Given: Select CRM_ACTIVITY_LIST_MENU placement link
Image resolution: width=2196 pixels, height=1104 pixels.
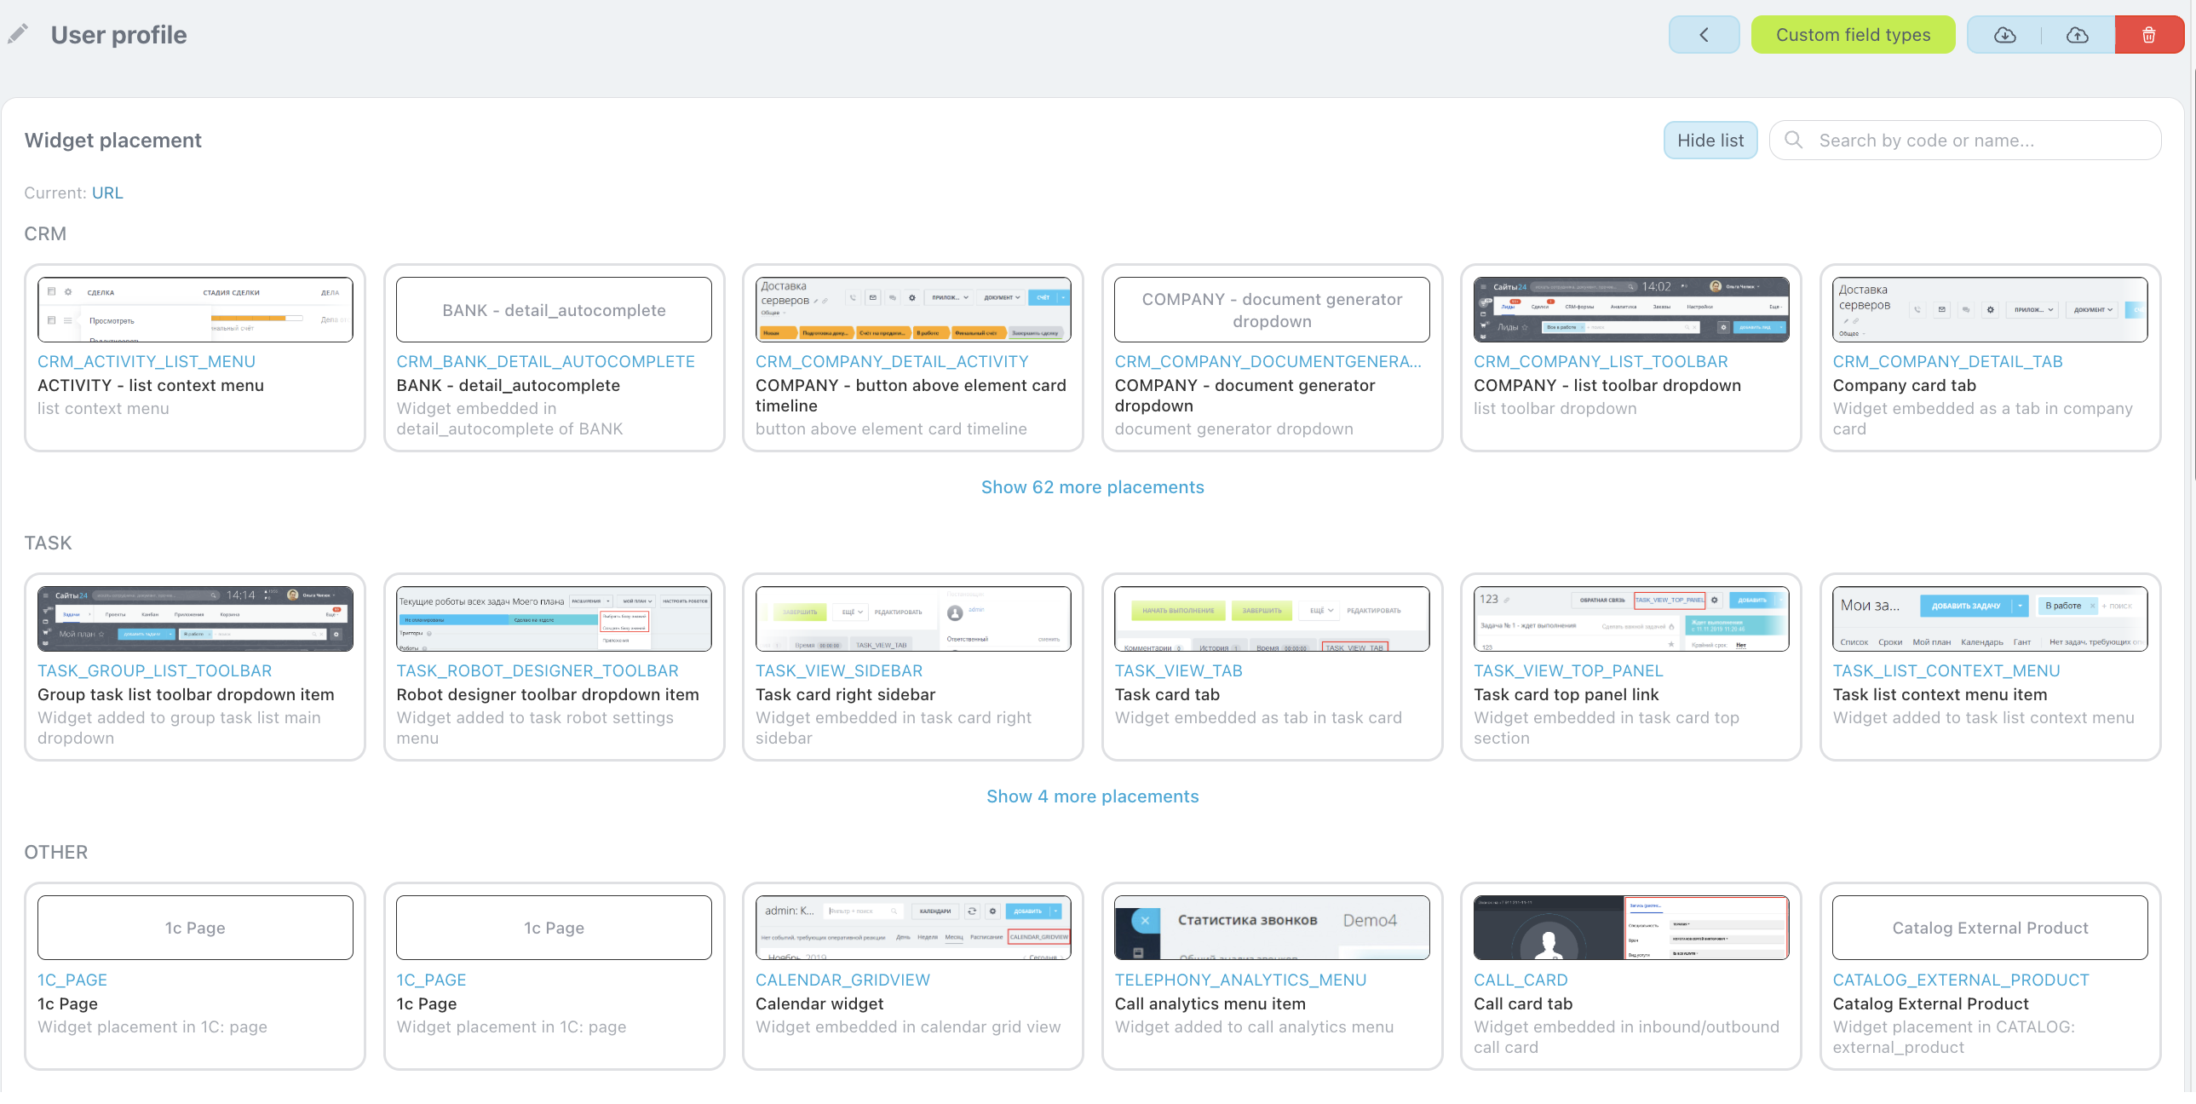Looking at the screenshot, I should coord(146,361).
